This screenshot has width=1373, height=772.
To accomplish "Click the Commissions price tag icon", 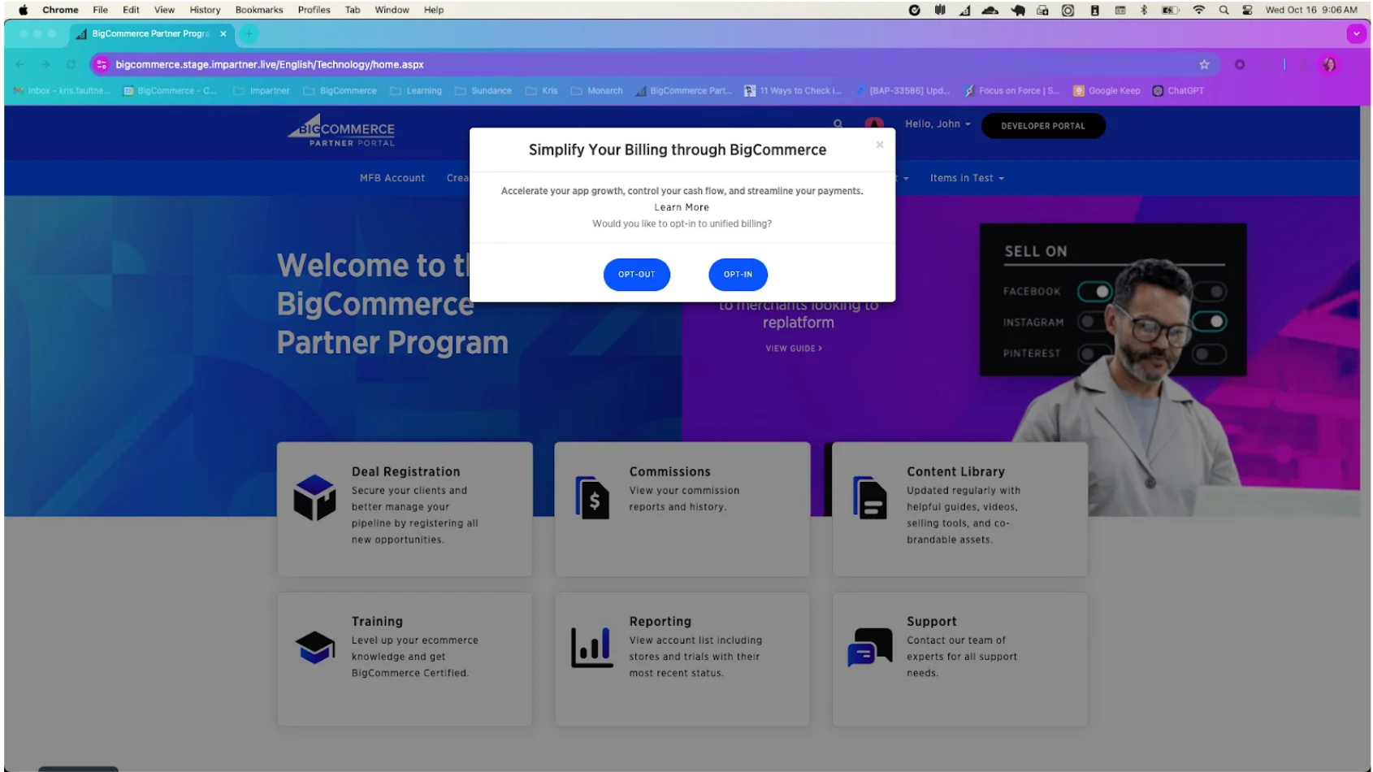I will [x=592, y=498].
